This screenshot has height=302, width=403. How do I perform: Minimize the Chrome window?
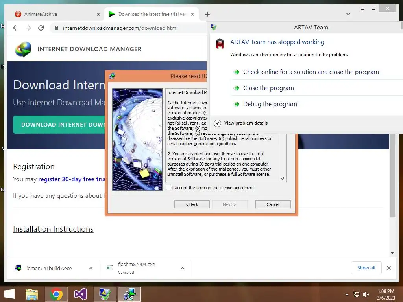[x=362, y=9]
